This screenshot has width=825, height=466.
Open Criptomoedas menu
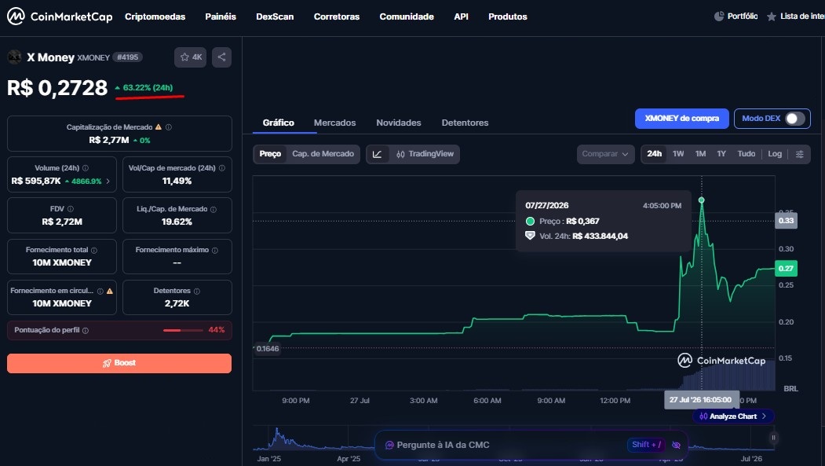pos(155,17)
